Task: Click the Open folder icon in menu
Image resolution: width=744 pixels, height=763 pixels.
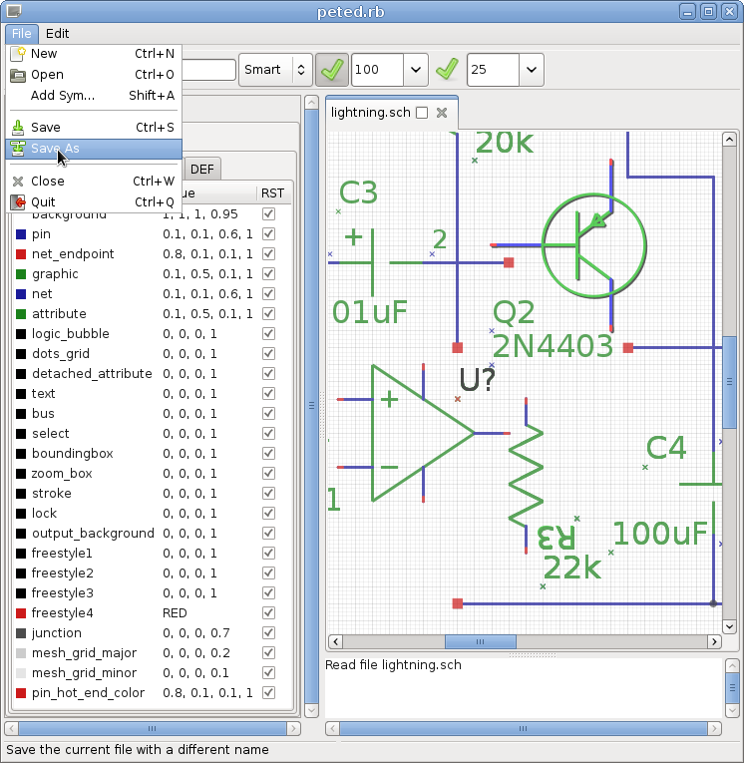Action: [18, 75]
